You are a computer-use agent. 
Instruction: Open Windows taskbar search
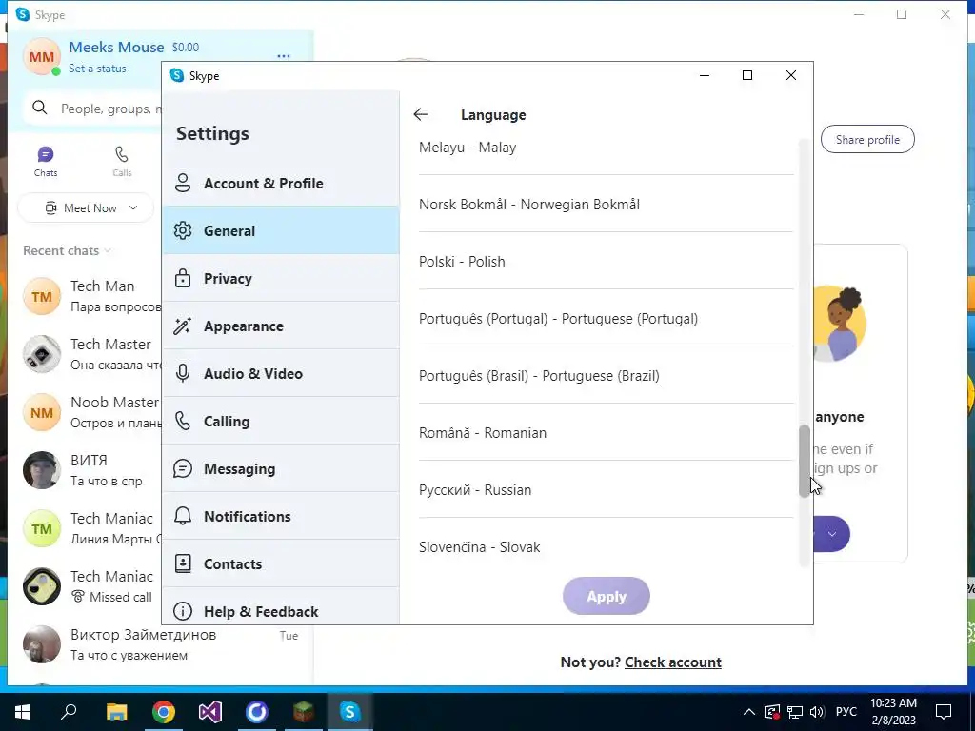[69, 712]
